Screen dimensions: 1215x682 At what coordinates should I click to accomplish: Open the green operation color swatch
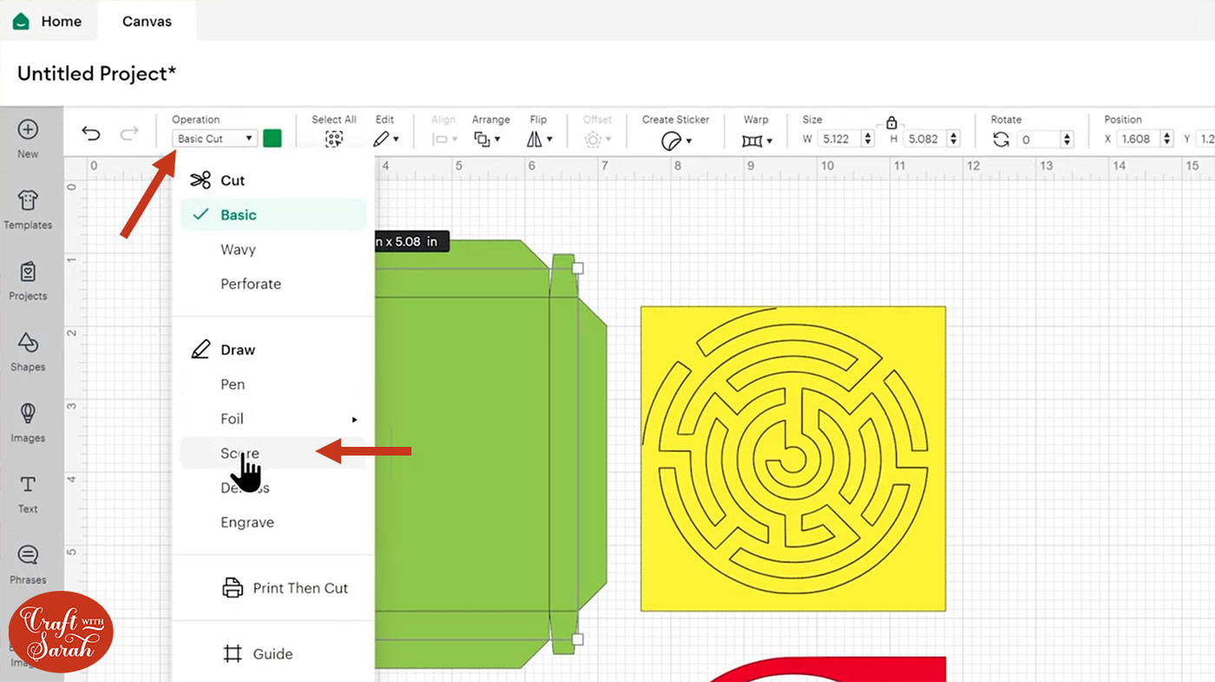[x=272, y=137]
